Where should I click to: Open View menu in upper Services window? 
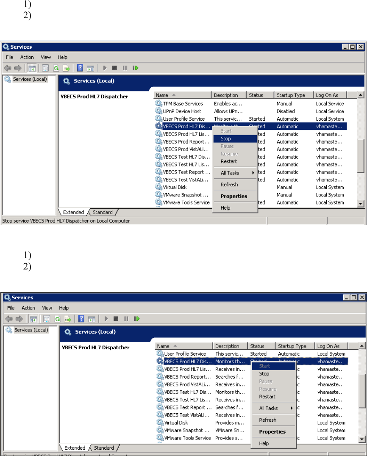(46, 57)
